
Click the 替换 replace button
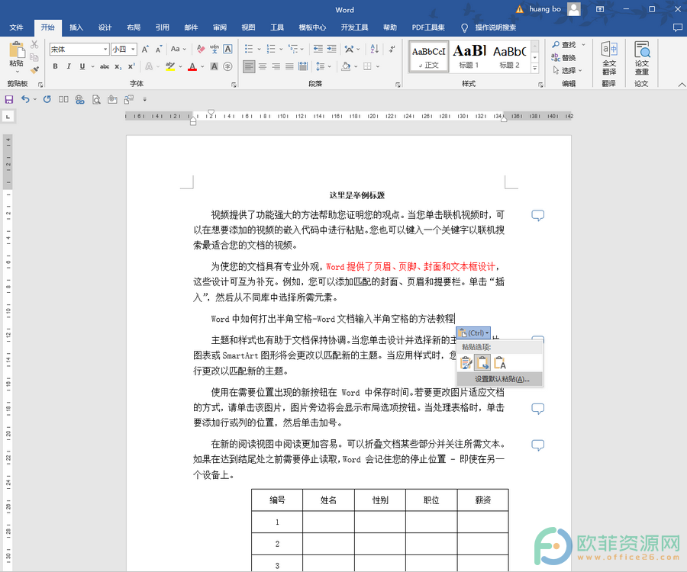[x=564, y=57]
